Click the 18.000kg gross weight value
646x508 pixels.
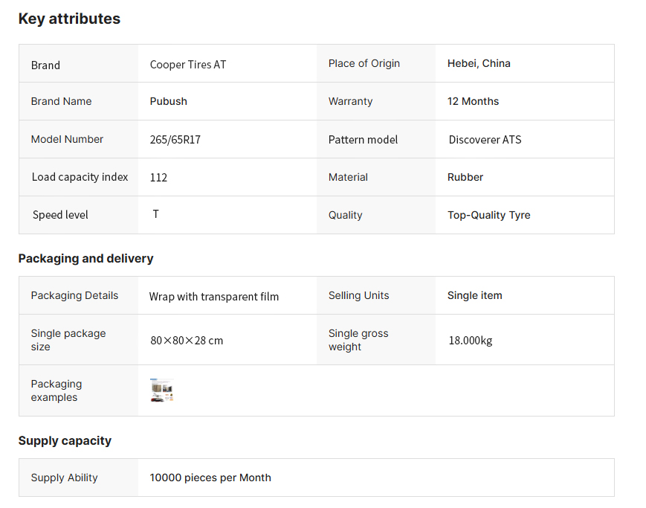coord(470,341)
